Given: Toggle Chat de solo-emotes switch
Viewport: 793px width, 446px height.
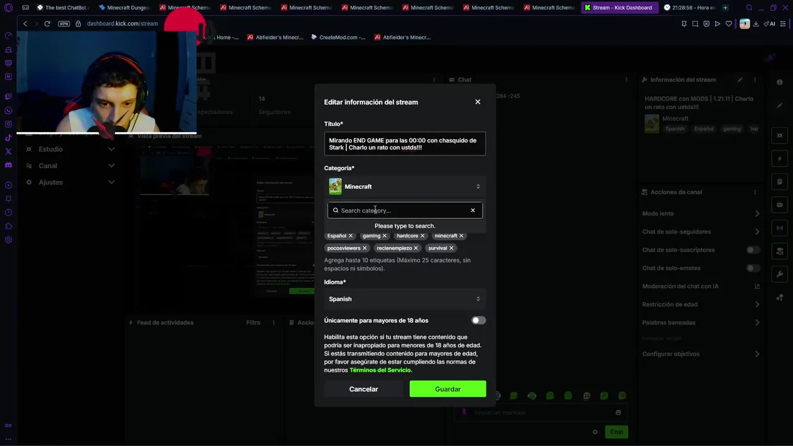Looking at the screenshot, I should click(753, 268).
